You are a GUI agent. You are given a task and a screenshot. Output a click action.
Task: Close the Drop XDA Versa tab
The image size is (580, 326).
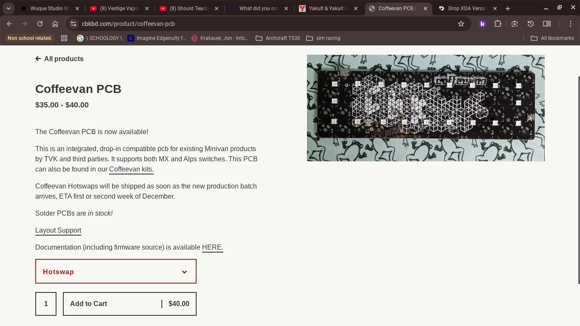(495, 8)
